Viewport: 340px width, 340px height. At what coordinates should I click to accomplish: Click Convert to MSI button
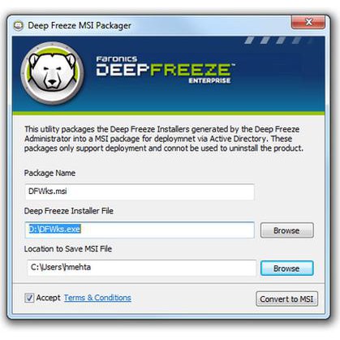coord(286,299)
